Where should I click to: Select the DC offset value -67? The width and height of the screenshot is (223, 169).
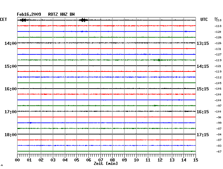(x=219, y=152)
